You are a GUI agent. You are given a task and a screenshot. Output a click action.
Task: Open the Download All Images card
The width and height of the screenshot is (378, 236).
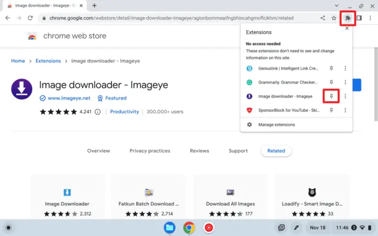[230, 197]
